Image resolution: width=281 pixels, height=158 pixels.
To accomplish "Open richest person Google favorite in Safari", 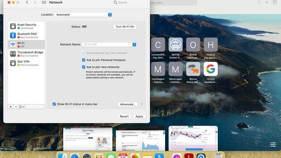I will [x=211, y=72].
